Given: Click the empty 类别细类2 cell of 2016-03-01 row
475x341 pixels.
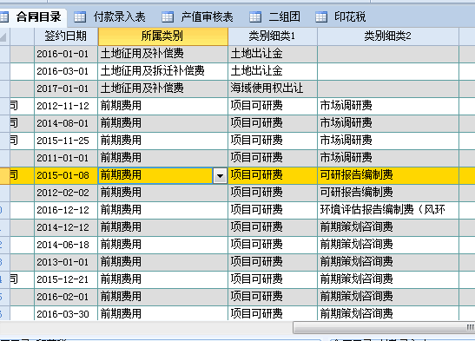Looking at the screenshot, I should click(x=388, y=71).
